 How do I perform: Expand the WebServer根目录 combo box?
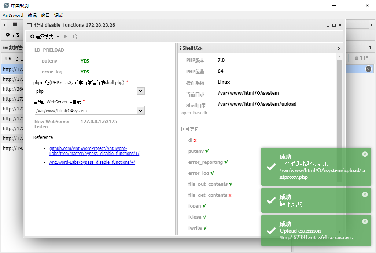click(x=140, y=110)
